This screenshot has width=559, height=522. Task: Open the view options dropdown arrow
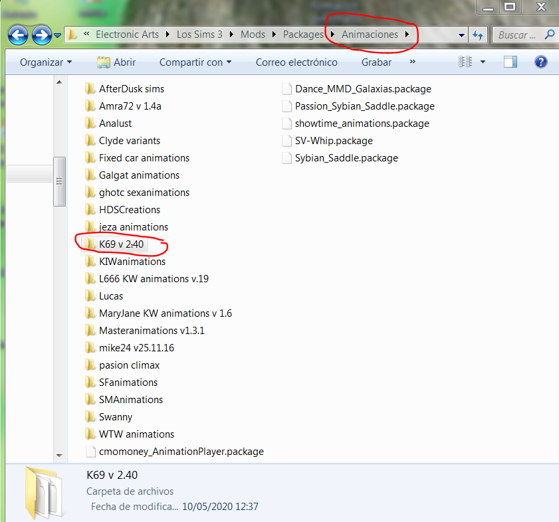(483, 62)
